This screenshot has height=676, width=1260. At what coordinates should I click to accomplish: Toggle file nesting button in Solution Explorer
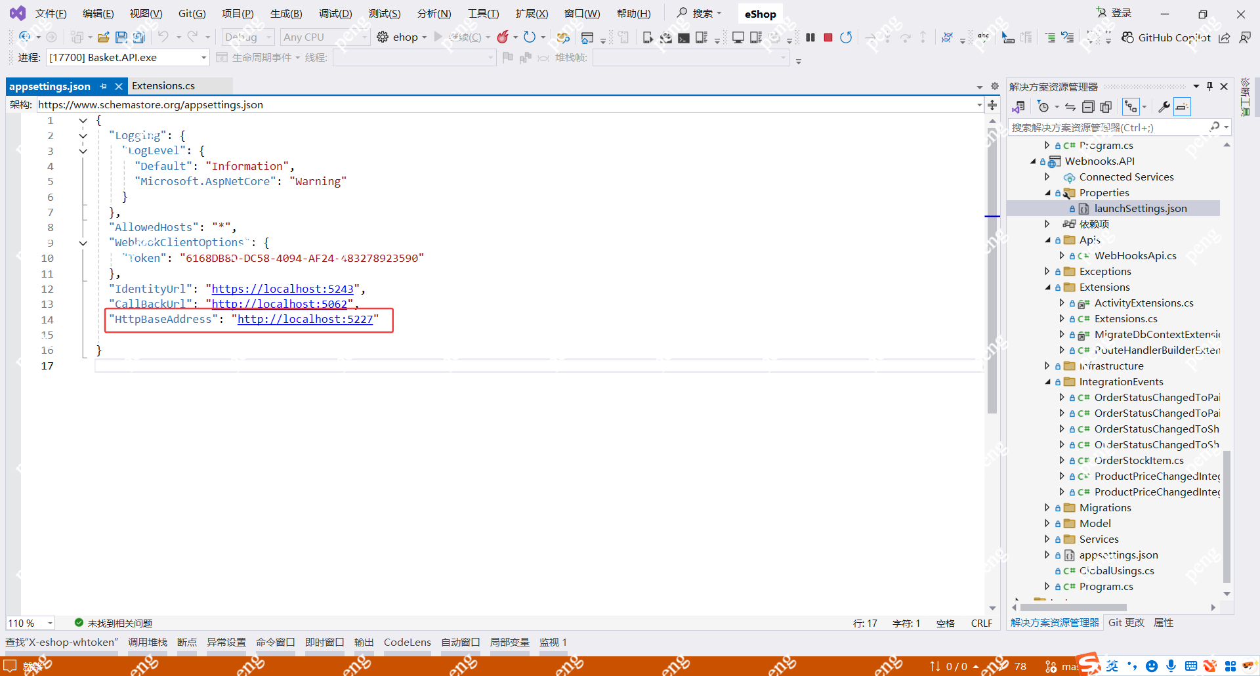[x=1131, y=107]
